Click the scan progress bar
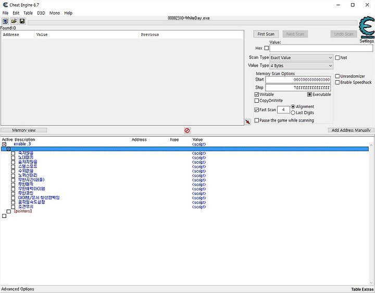 pyautogui.click(x=193, y=22)
